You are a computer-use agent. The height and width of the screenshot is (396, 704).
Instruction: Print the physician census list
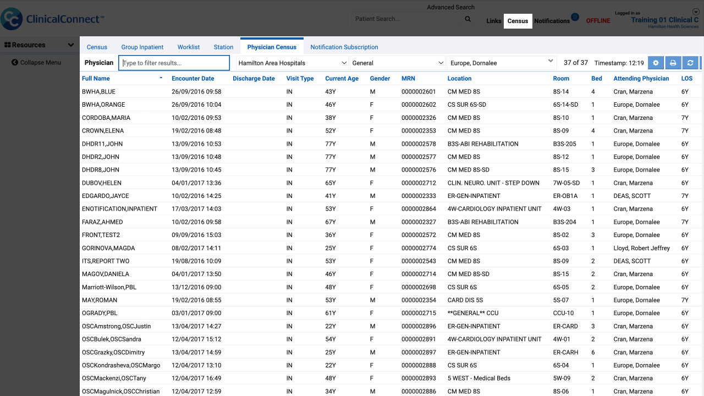click(673, 63)
